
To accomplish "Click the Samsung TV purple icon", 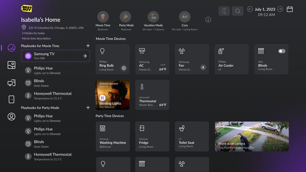I will click(28, 56).
